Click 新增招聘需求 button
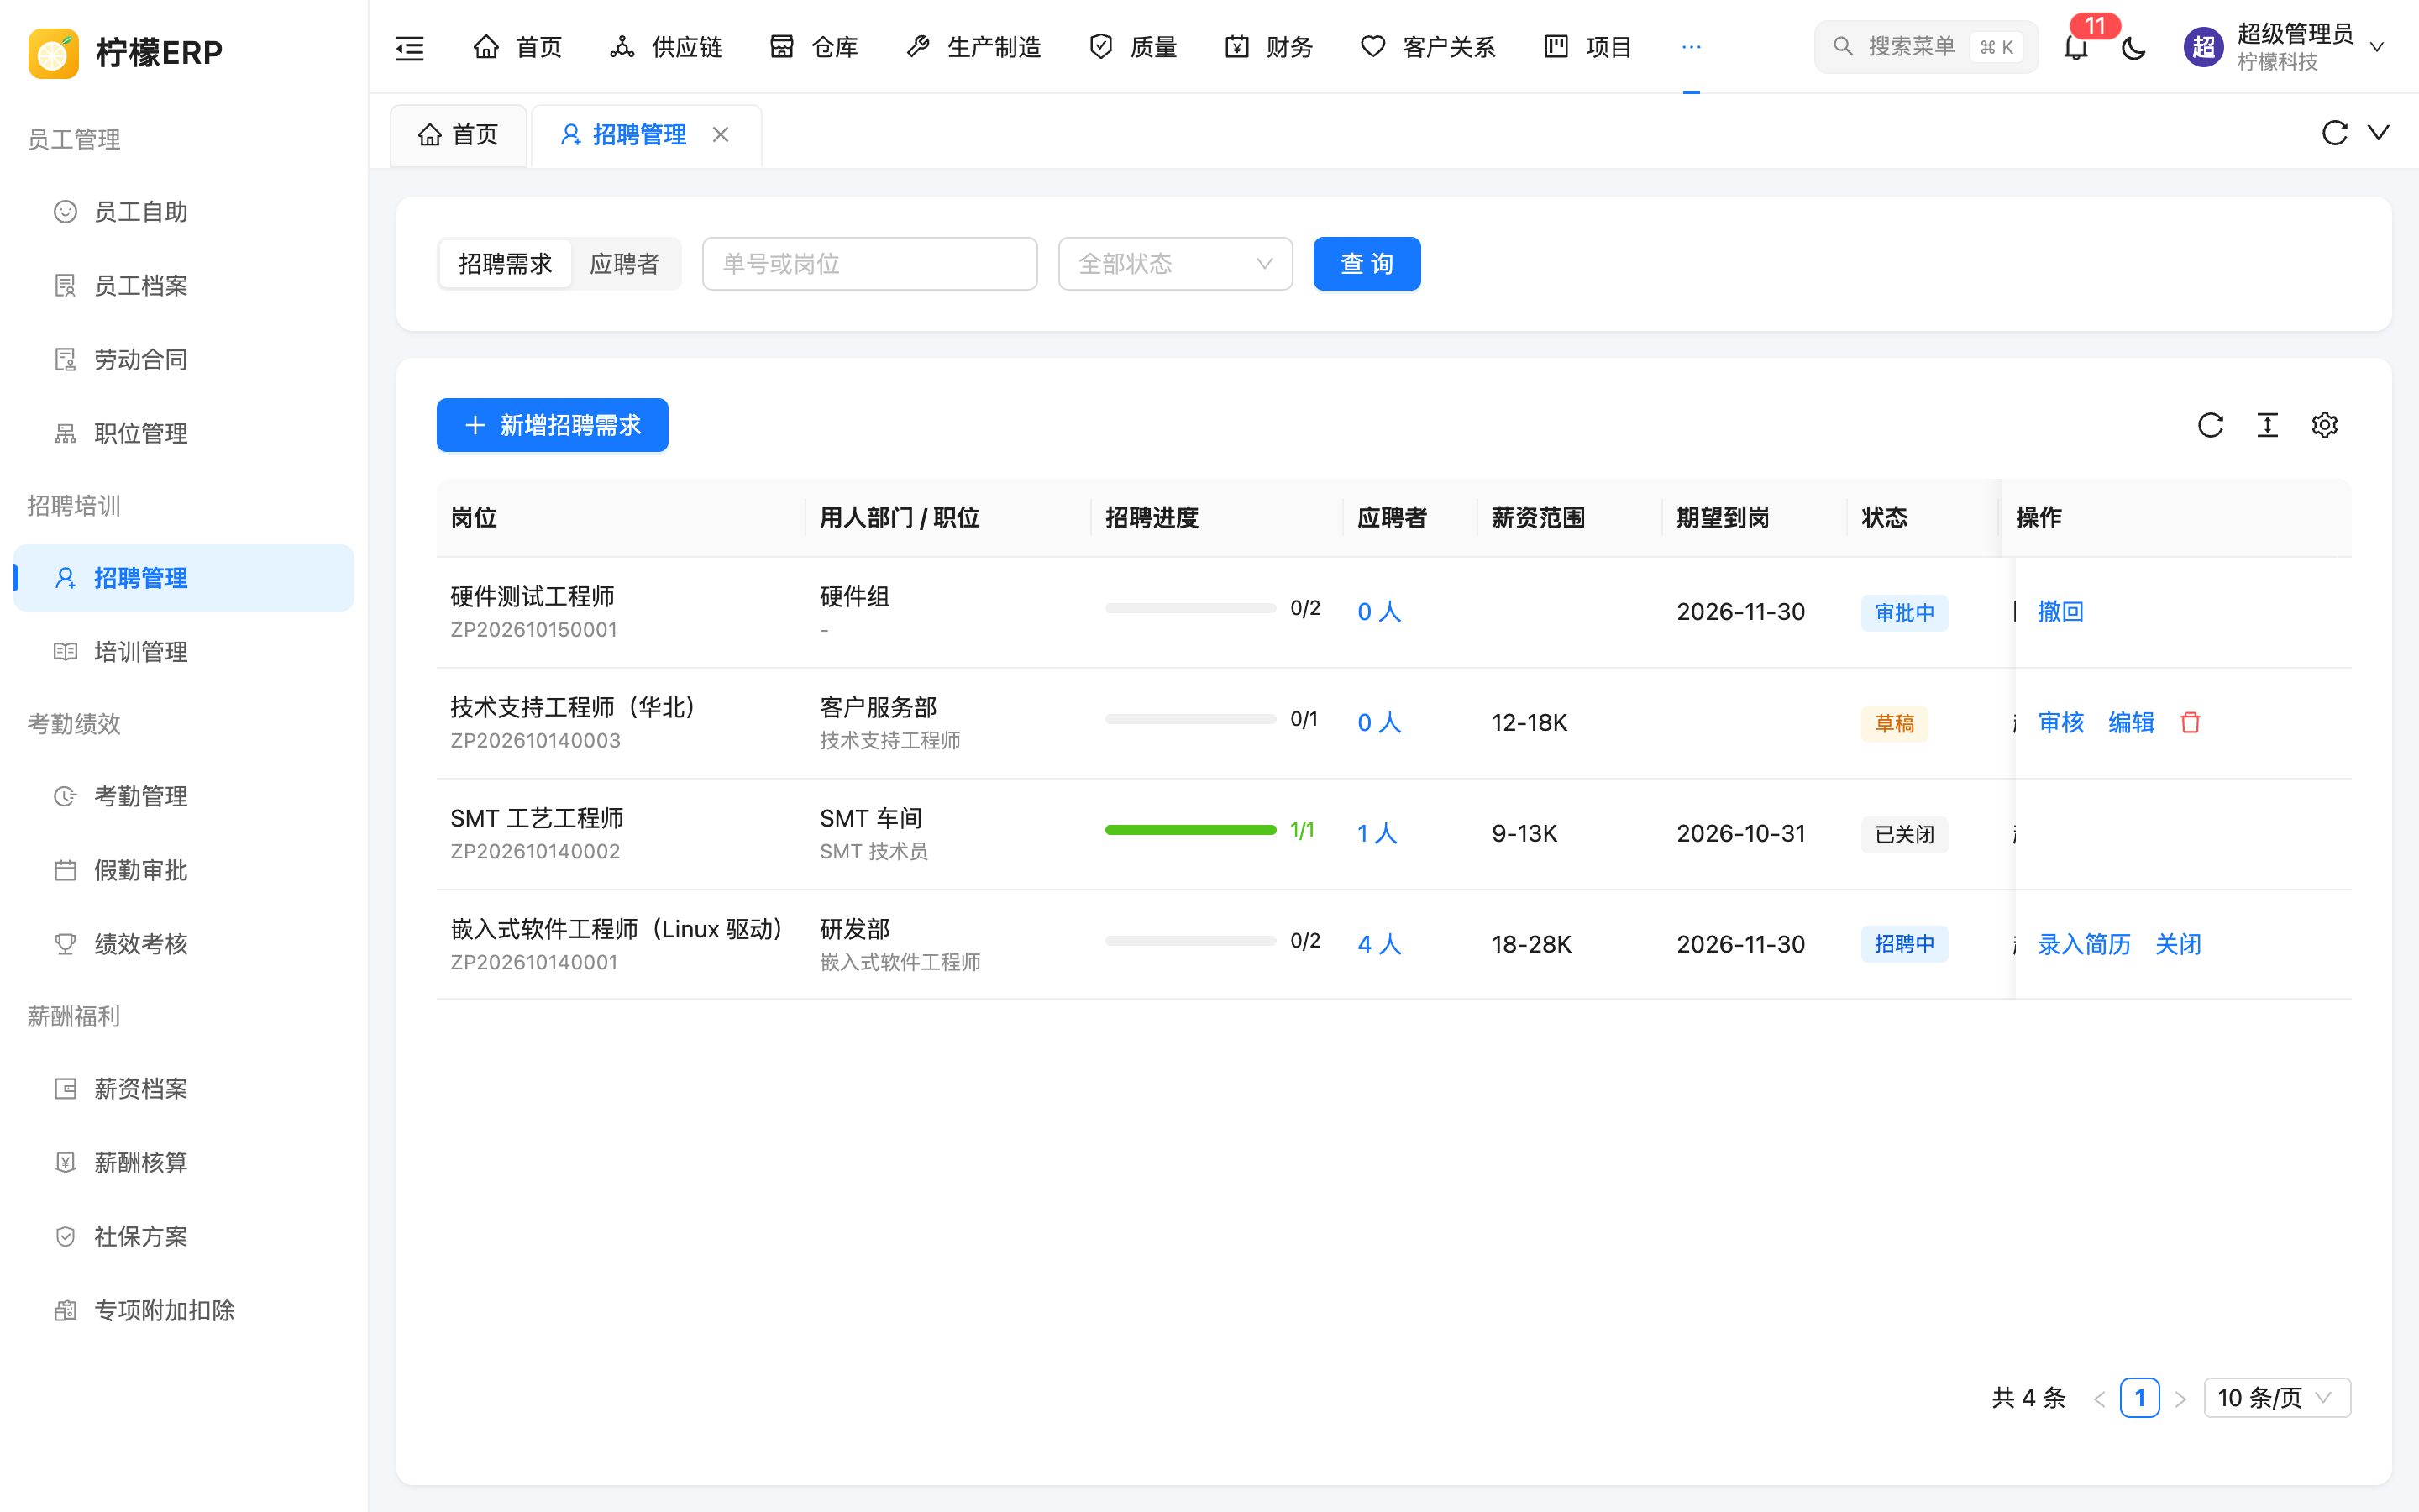The image size is (2419, 1512). coord(552,425)
